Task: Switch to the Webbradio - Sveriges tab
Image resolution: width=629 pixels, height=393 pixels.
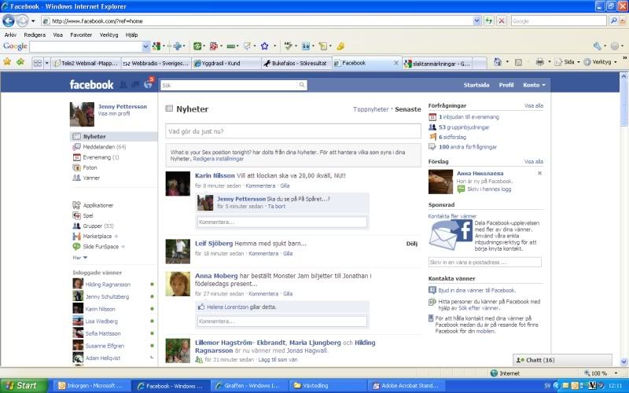Action: click(156, 64)
